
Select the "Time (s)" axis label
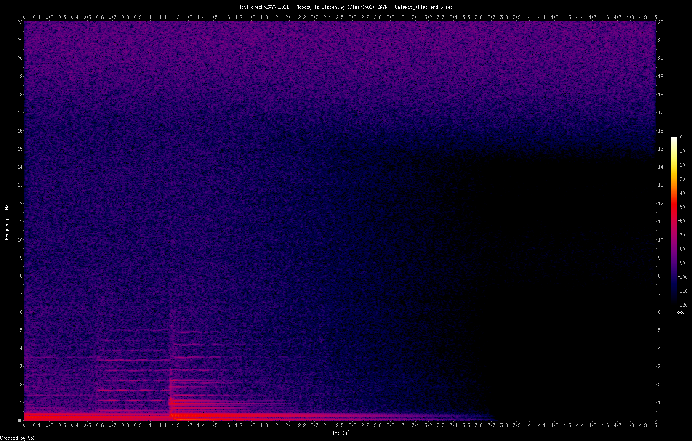click(340, 433)
